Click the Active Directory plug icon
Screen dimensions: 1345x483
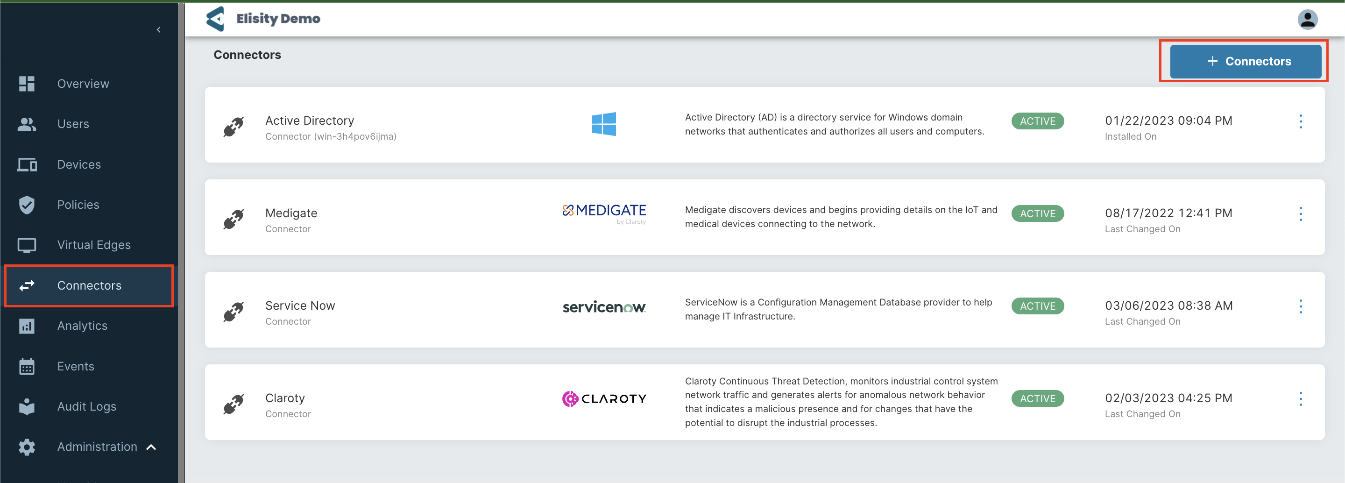pyautogui.click(x=234, y=127)
